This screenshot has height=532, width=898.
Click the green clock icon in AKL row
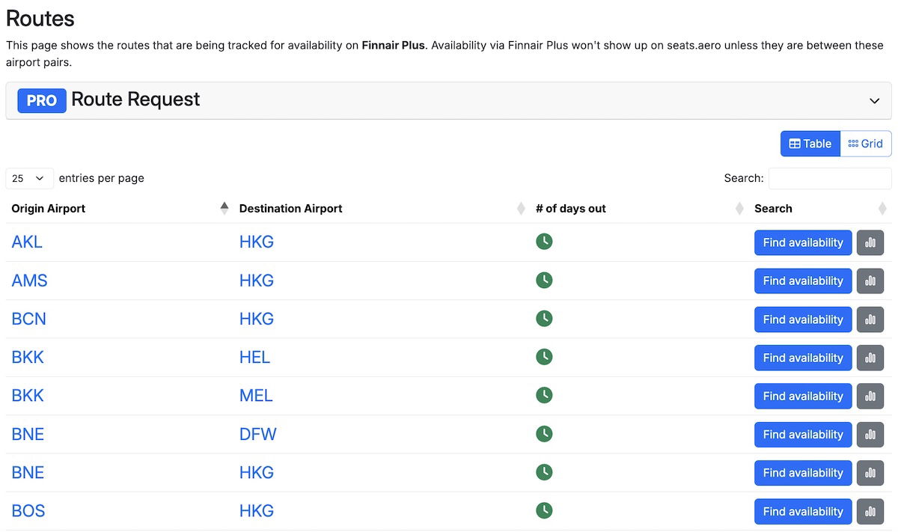(x=544, y=242)
